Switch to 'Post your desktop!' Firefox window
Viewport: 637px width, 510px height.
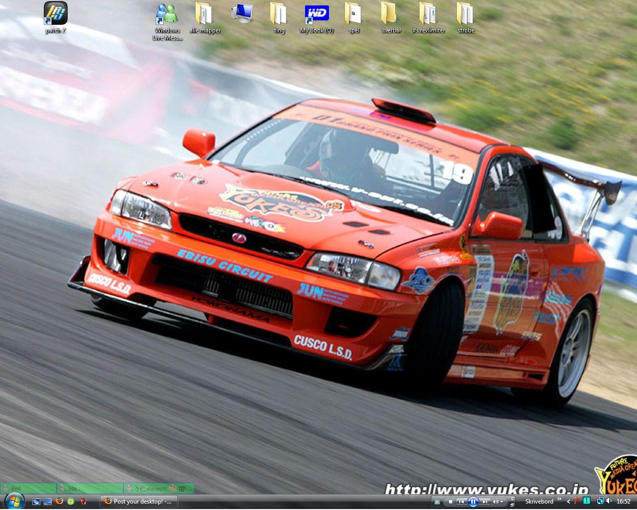(139, 502)
